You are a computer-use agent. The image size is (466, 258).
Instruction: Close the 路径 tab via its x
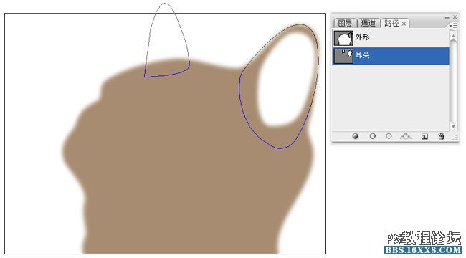tap(404, 24)
